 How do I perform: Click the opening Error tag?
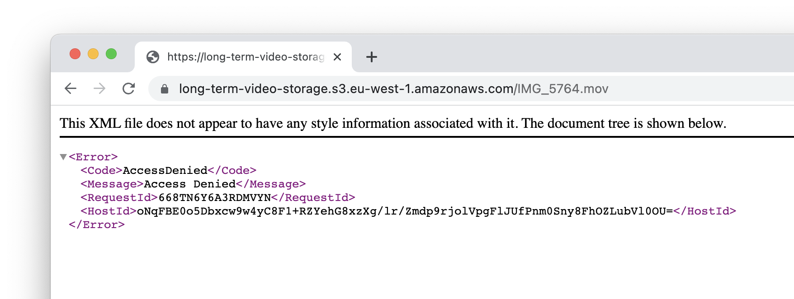(x=93, y=157)
